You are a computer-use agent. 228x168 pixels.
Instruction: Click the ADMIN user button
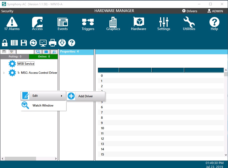click(215, 11)
